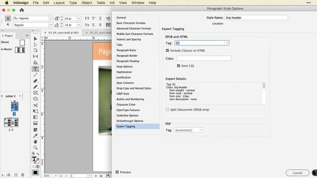Switch to 03_04_start.indd document tab

(x=63, y=33)
